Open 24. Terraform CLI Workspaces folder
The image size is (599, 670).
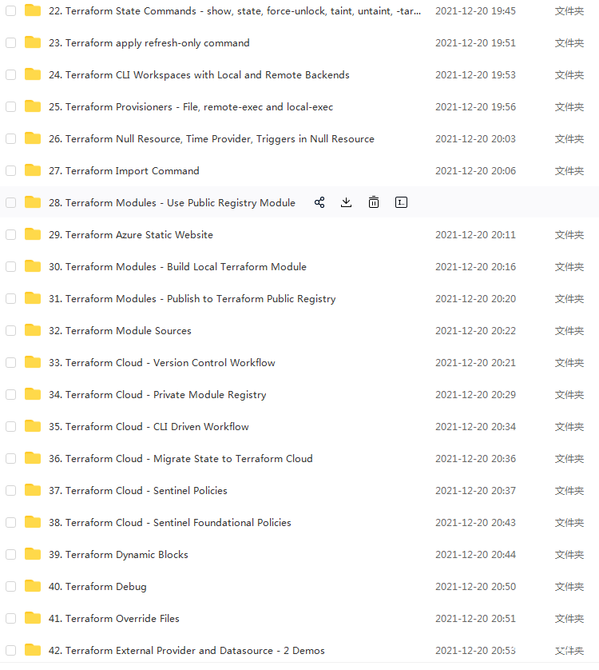tap(199, 75)
